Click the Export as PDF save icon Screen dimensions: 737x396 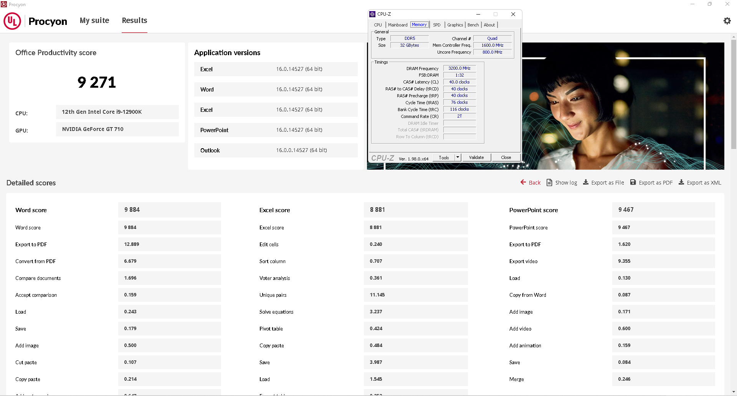click(x=633, y=182)
